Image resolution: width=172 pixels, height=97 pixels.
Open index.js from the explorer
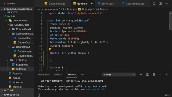tap(17, 87)
